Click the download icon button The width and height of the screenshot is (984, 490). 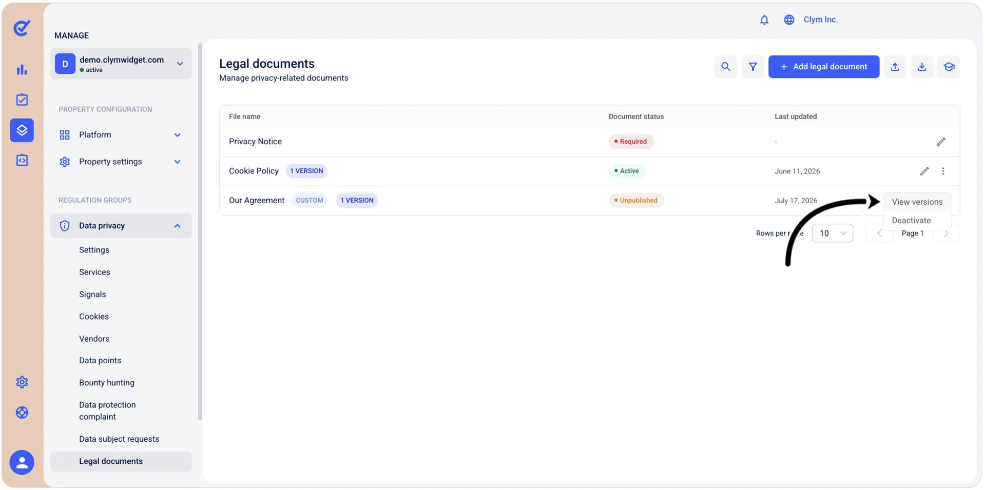click(922, 67)
